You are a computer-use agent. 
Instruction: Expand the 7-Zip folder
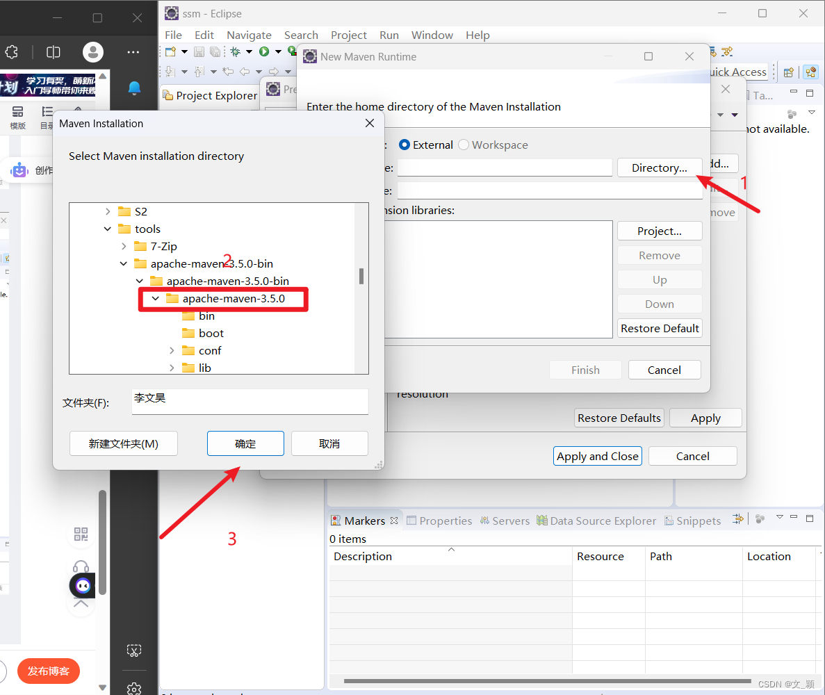(x=123, y=246)
